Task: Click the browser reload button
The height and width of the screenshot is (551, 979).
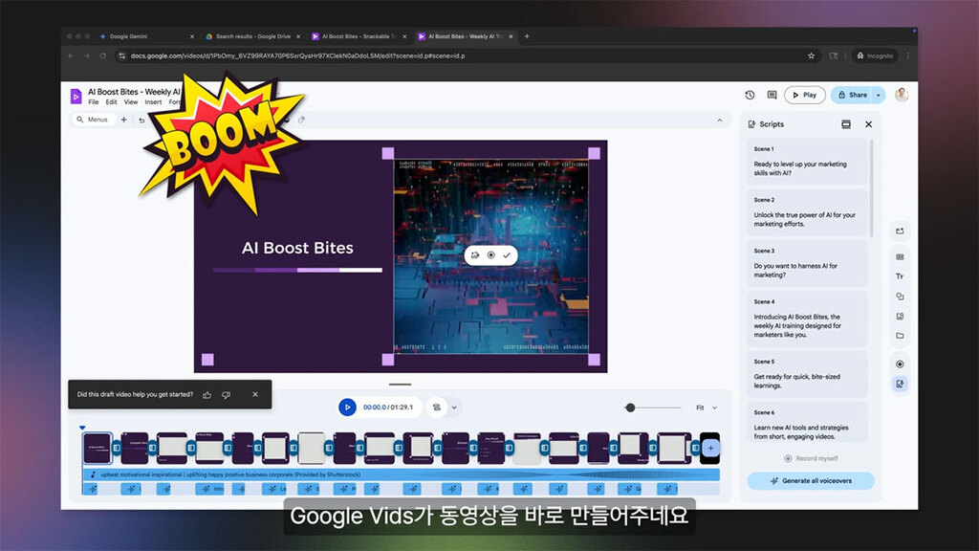Action: (102, 55)
